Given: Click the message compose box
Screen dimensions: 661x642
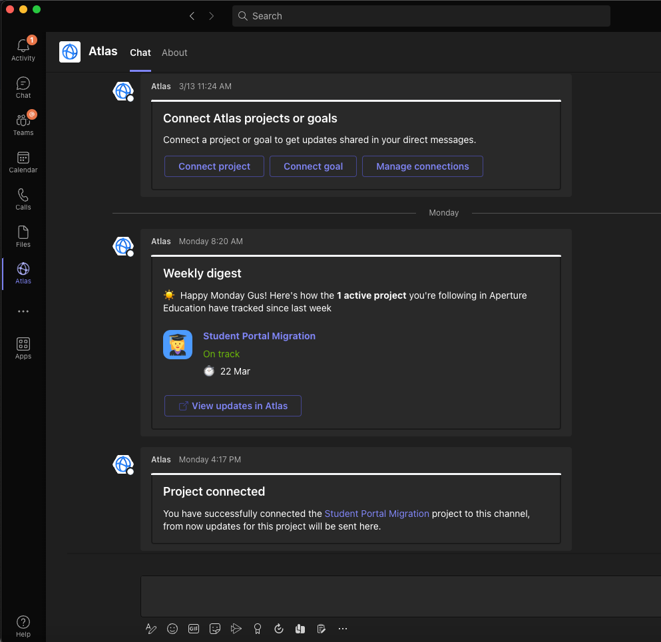Looking at the screenshot, I should click(401, 596).
